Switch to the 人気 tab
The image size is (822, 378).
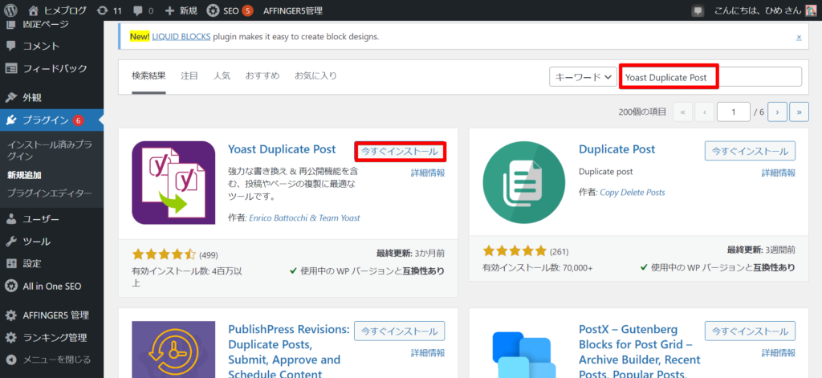222,76
